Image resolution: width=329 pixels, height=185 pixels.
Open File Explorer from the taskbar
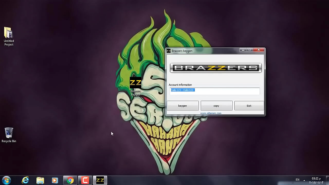click(40, 180)
